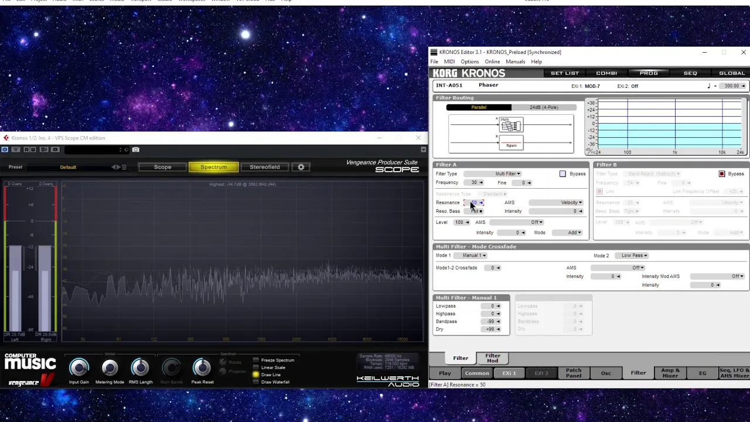750x422 pixels.
Task: Open the preset list icon beside Default
Action: [124, 167]
